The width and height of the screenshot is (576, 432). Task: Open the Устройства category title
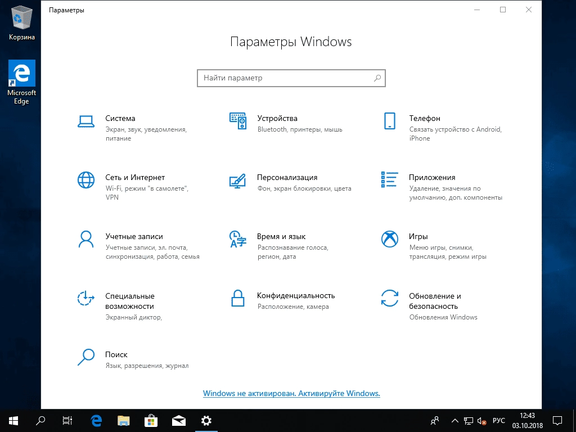[277, 118]
